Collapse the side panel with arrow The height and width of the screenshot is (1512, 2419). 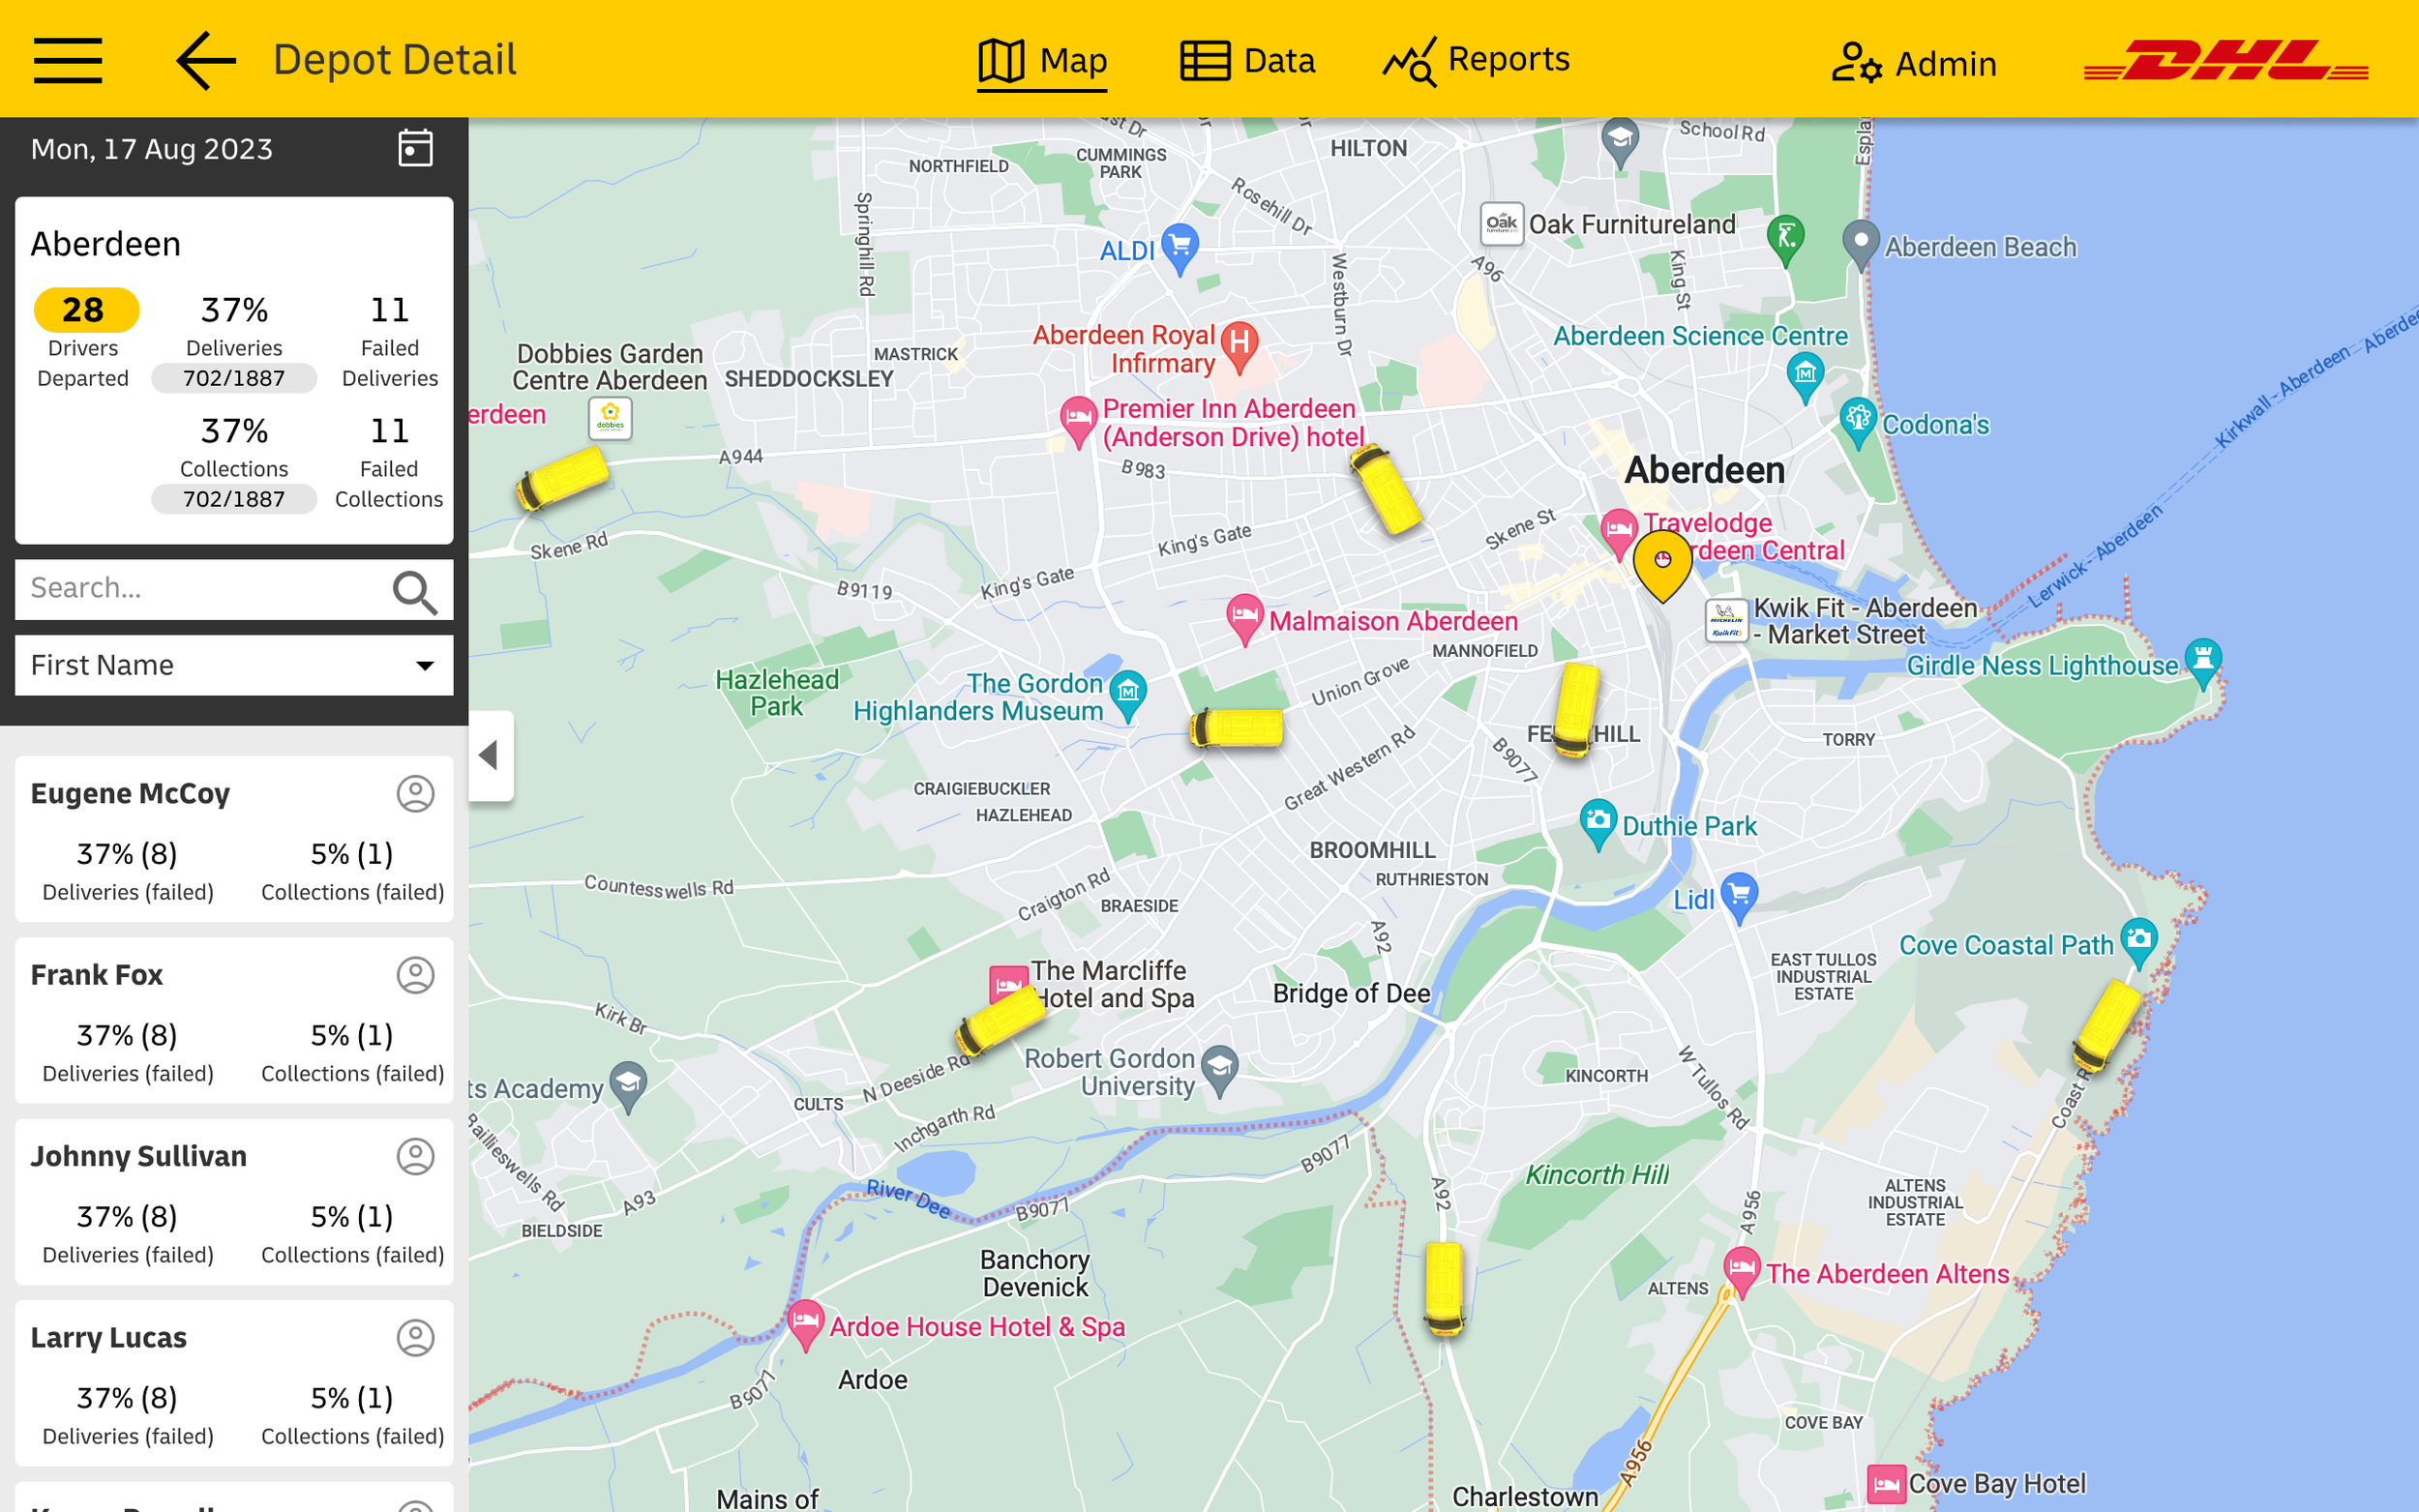click(490, 755)
